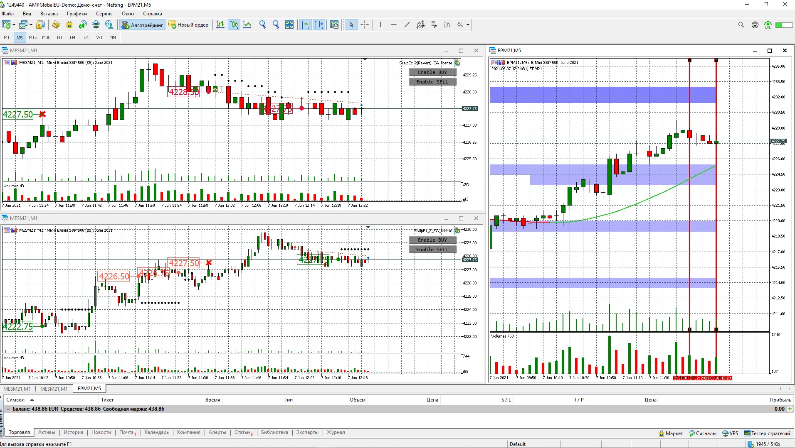Screen dimensions: 795x448
Task: Open the Журнал tab in toolbox
Action: [x=336, y=432]
